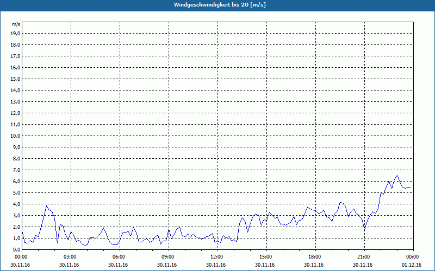The width and height of the screenshot is (435, 271).
Task: Select the 06:00 time axis label
Action: tap(119, 257)
